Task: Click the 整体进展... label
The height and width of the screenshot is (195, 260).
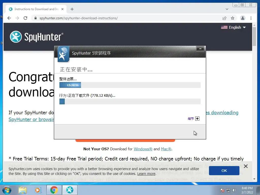Action: click(68, 79)
